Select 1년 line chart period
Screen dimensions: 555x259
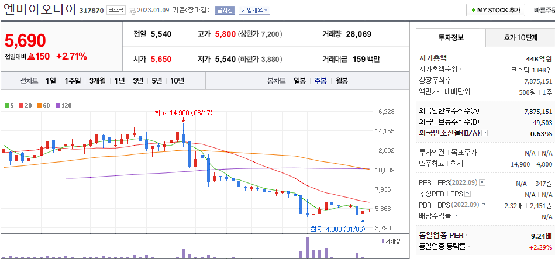click(x=119, y=81)
